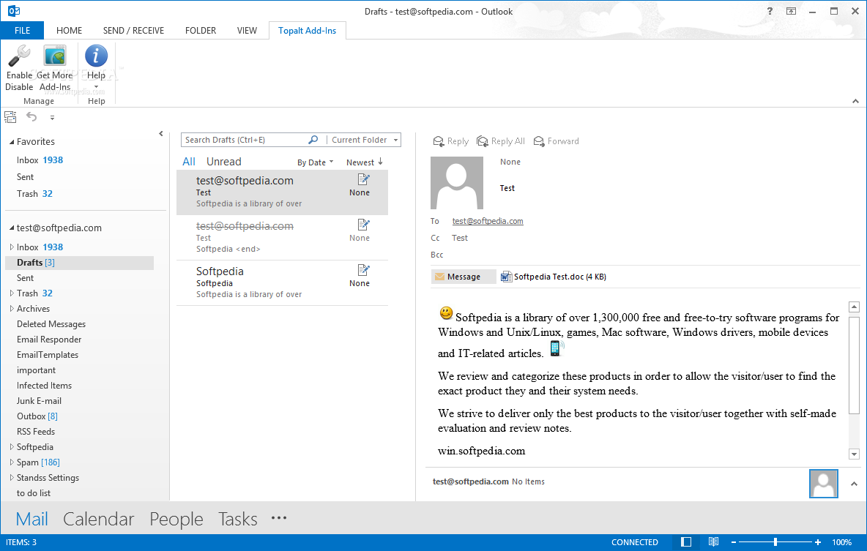Move the zoom slider handle

[775, 542]
